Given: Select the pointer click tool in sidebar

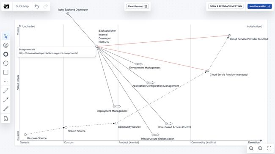Looking at the screenshot, I should [6, 36].
